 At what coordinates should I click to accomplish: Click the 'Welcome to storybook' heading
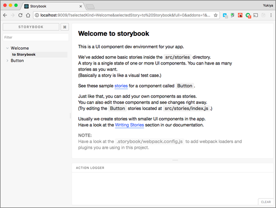tap(114, 34)
